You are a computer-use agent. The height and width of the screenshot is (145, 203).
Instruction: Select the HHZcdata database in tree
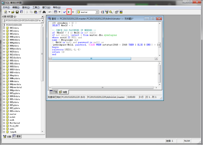pyautogui.click(x=15, y=111)
